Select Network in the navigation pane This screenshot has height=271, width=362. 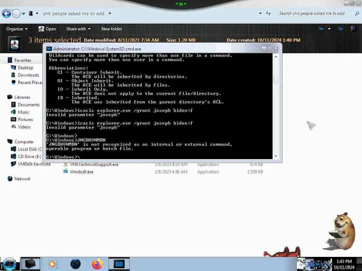[x=22, y=179]
